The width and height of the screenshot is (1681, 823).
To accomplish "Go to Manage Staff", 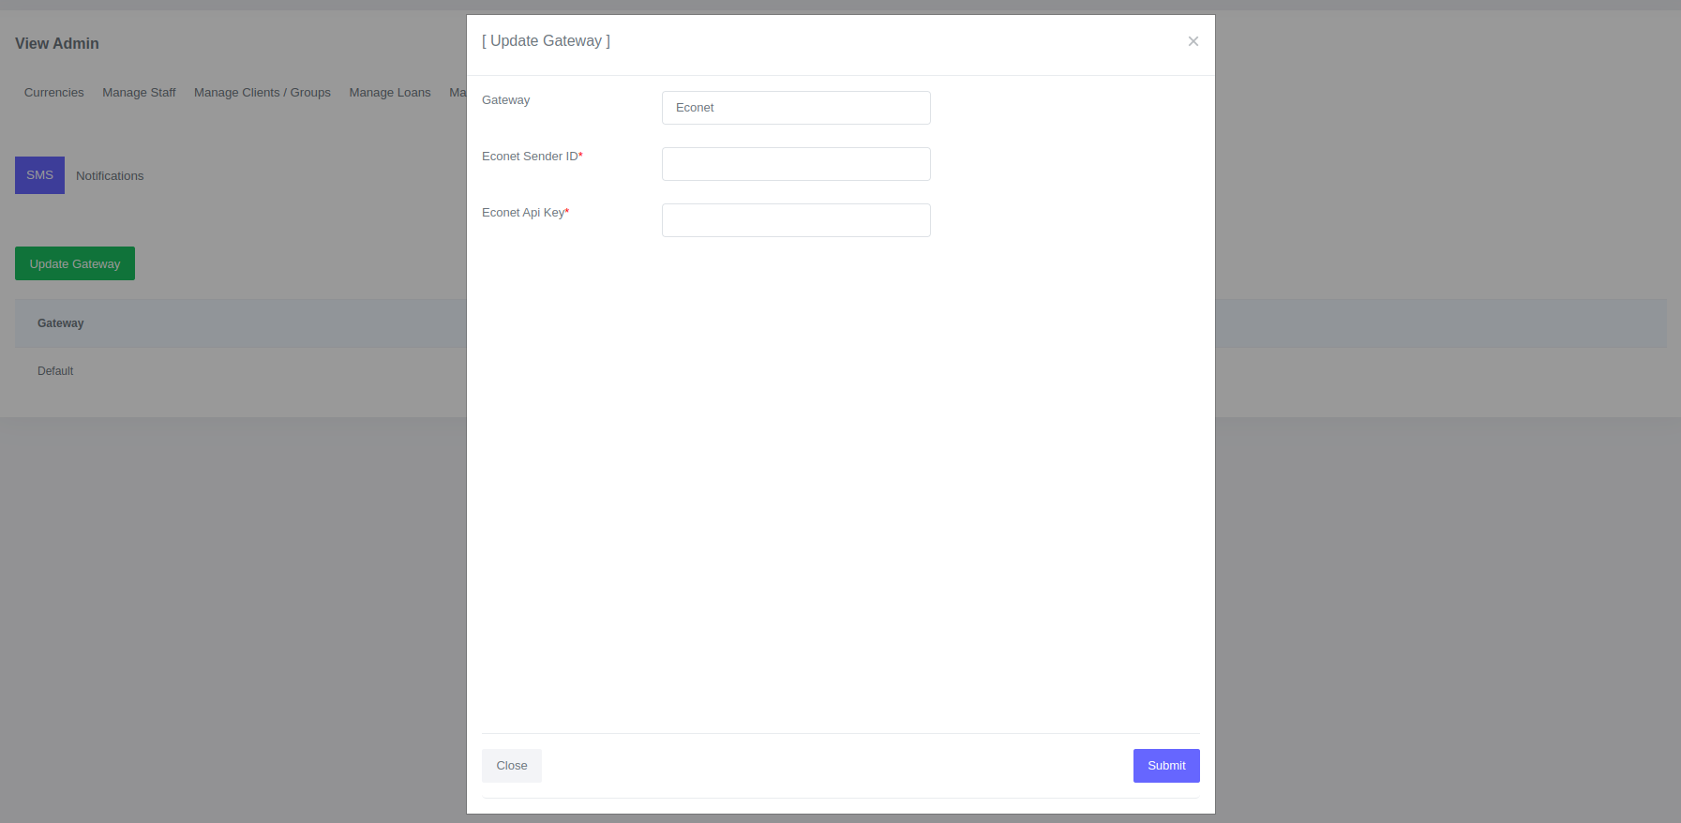I will (x=139, y=93).
